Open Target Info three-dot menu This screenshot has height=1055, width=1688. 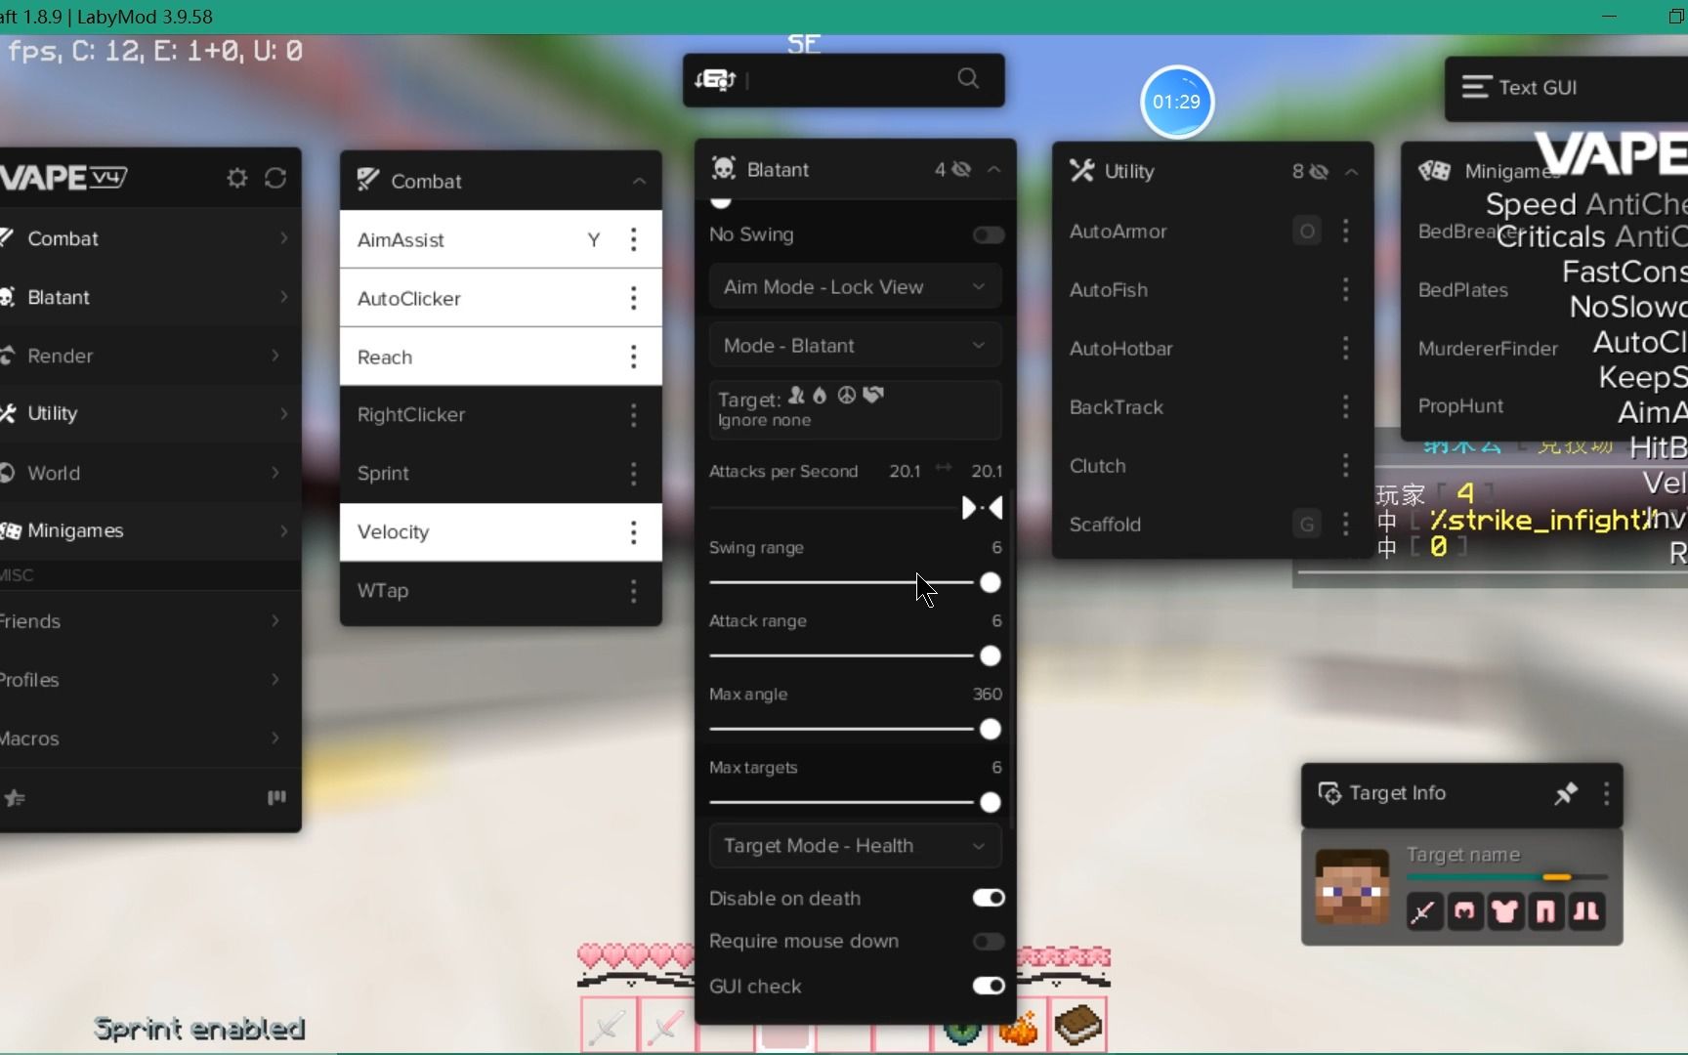point(1607,793)
